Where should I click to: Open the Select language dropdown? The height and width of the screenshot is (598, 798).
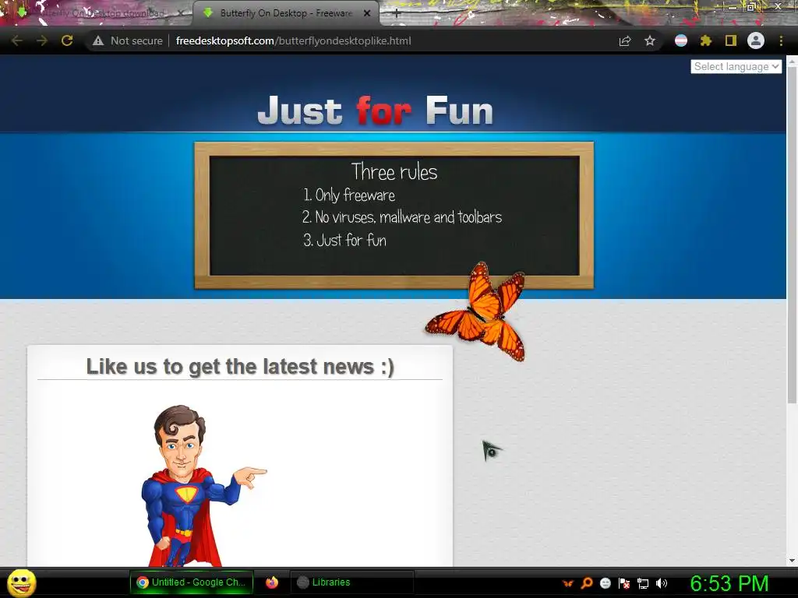pyautogui.click(x=736, y=67)
